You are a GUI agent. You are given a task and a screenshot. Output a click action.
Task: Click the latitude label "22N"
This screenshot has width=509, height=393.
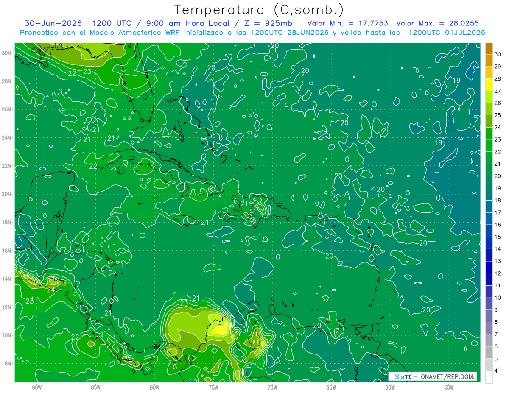coord(7,166)
